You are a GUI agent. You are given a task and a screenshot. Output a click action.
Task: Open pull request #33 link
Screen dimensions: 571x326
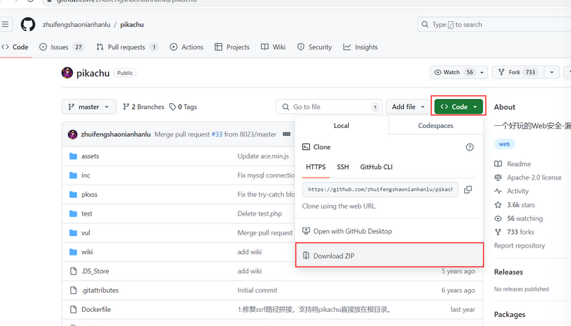pos(217,134)
